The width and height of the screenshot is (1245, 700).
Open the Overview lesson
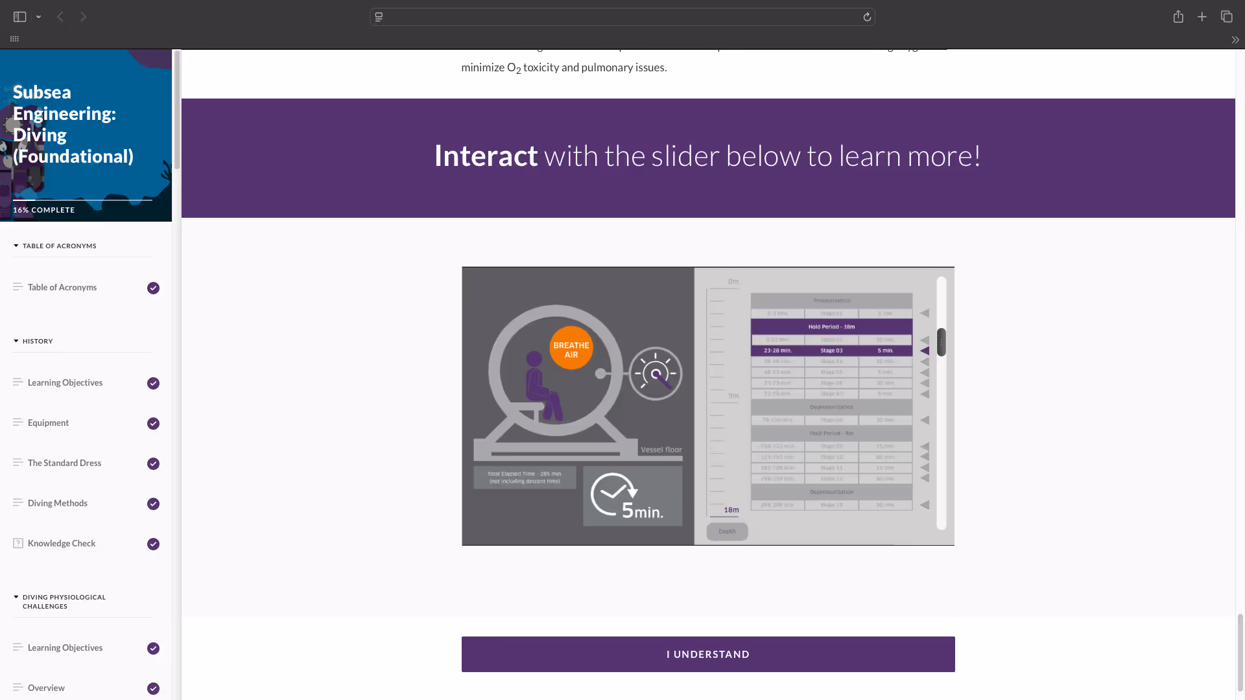(x=46, y=688)
